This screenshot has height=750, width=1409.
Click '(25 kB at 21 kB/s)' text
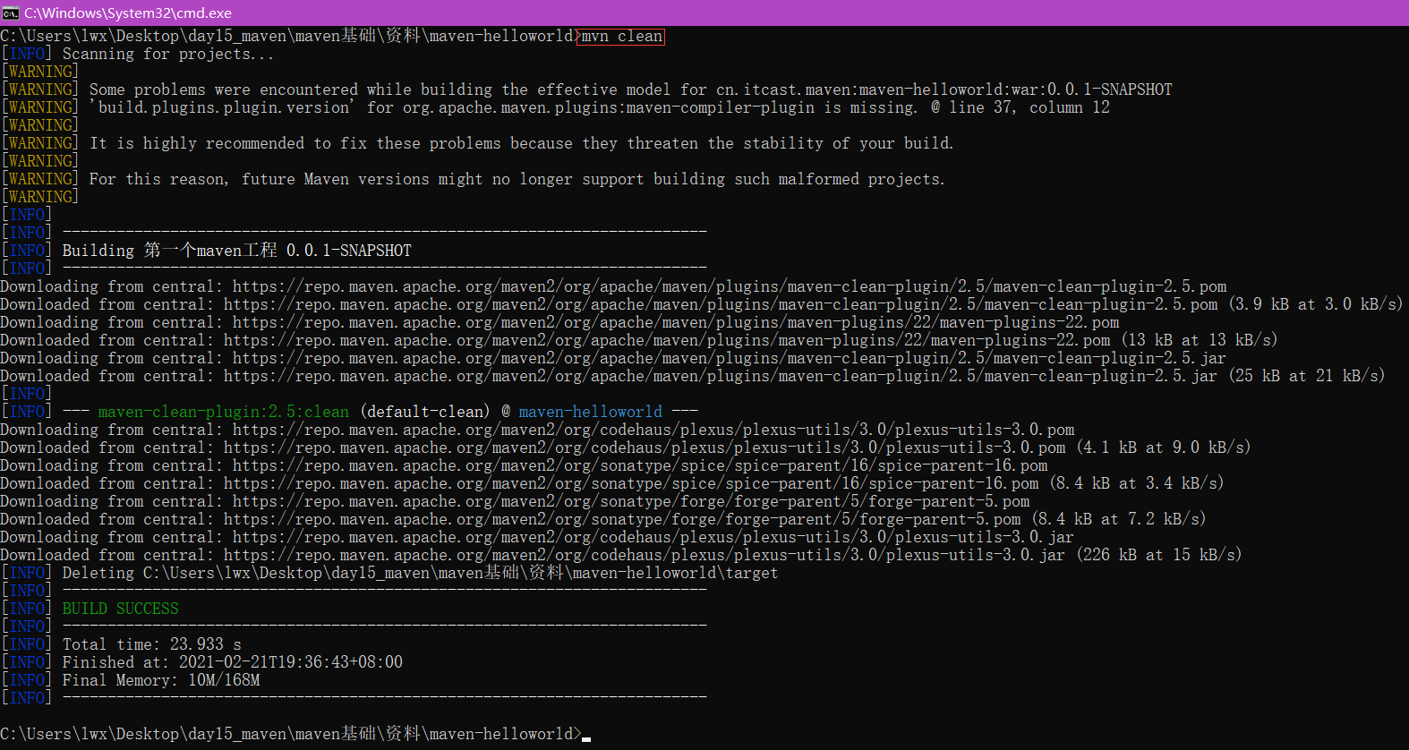pyautogui.click(x=1307, y=377)
